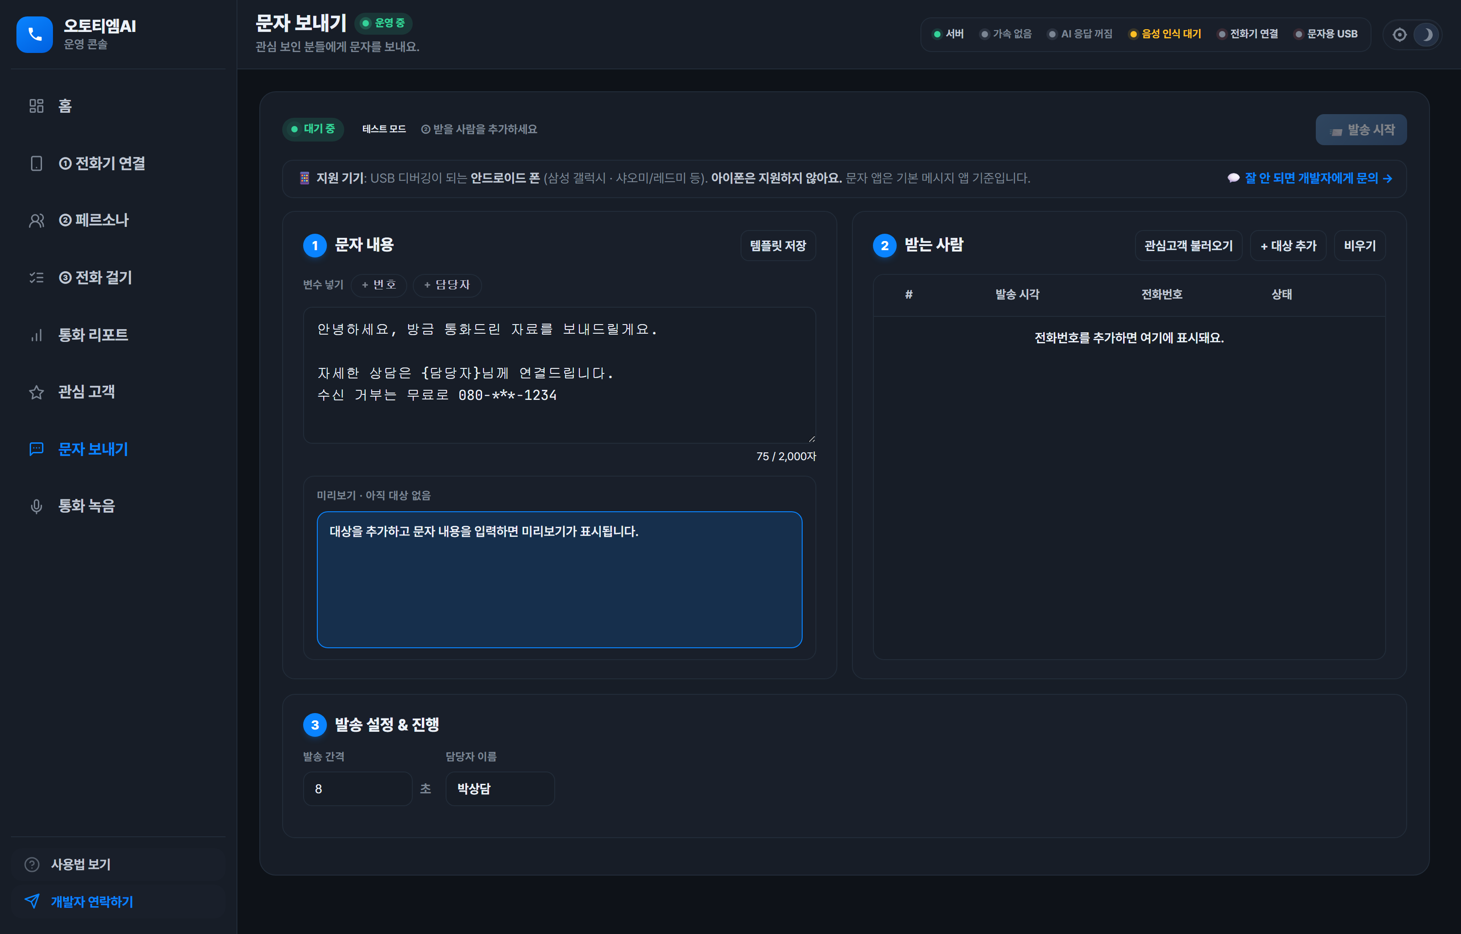This screenshot has width=1461, height=934.
Task: Click the 템플릿 저장 button
Action: [777, 246]
